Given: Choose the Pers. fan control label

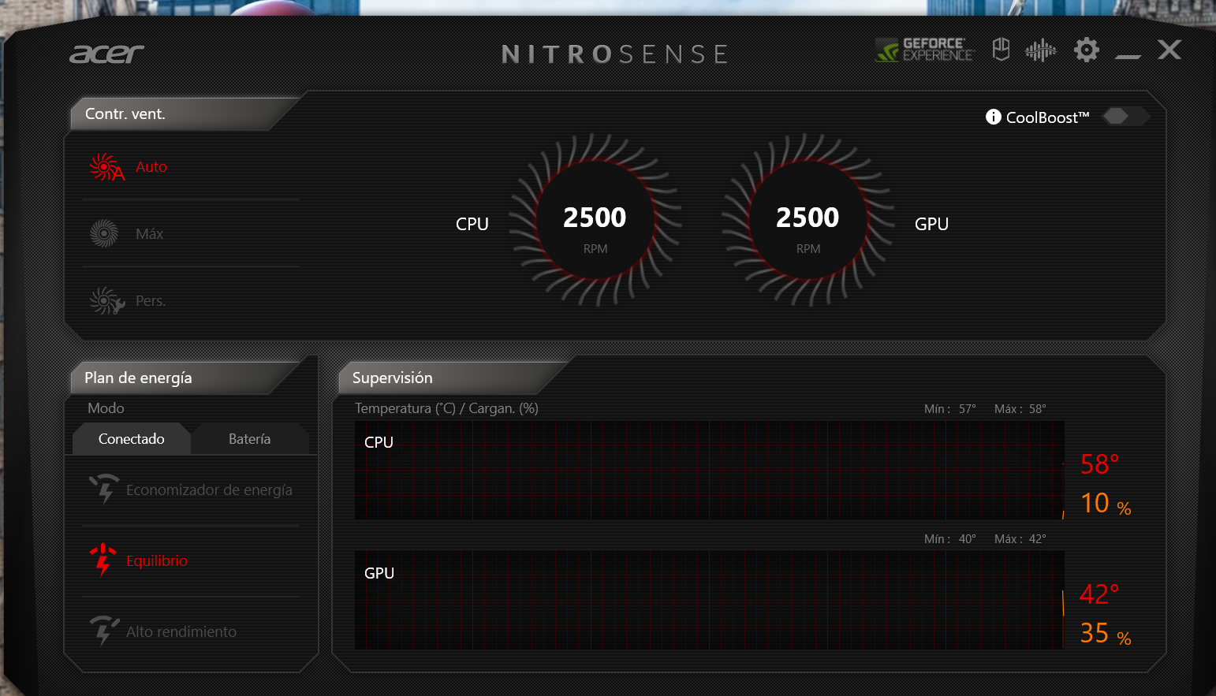Looking at the screenshot, I should click(151, 300).
